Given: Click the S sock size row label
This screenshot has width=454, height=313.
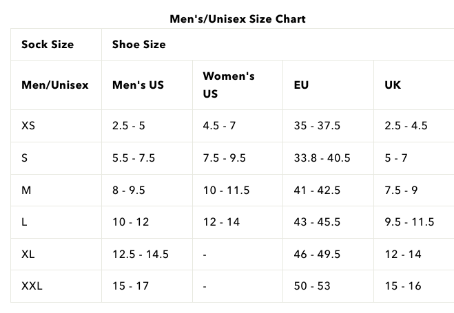Looking at the screenshot, I should point(25,158).
